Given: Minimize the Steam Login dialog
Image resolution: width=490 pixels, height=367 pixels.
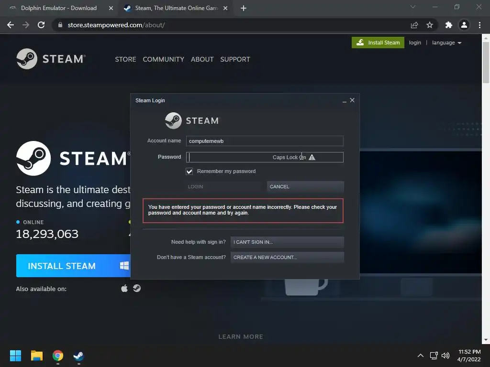Looking at the screenshot, I should pos(345,100).
